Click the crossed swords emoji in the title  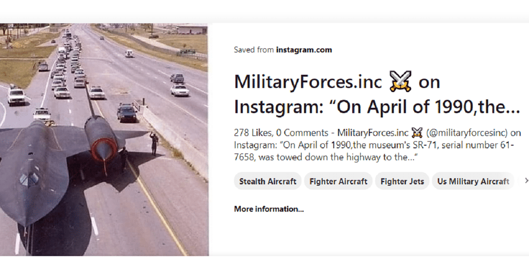tap(400, 82)
